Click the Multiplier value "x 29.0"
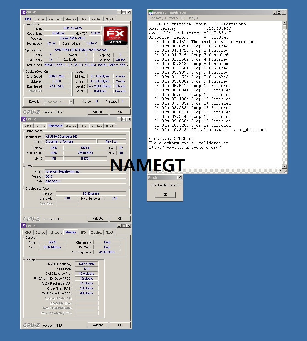The height and width of the screenshot is (341, 307). pyautogui.click(x=57, y=81)
